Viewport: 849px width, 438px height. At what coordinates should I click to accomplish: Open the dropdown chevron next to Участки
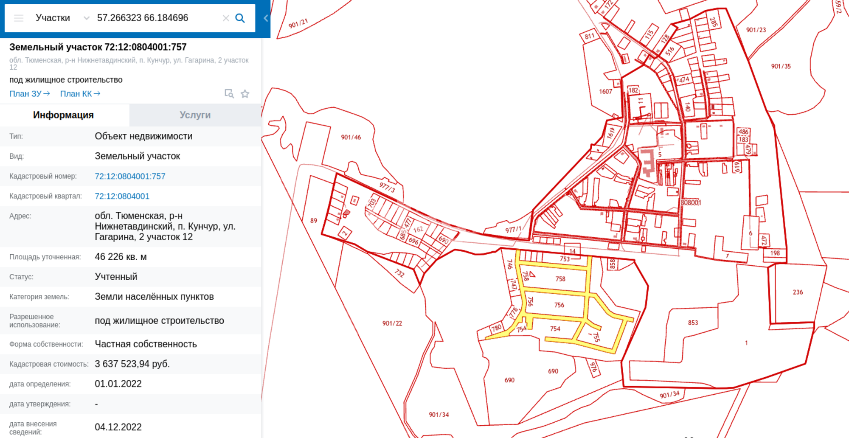87,18
